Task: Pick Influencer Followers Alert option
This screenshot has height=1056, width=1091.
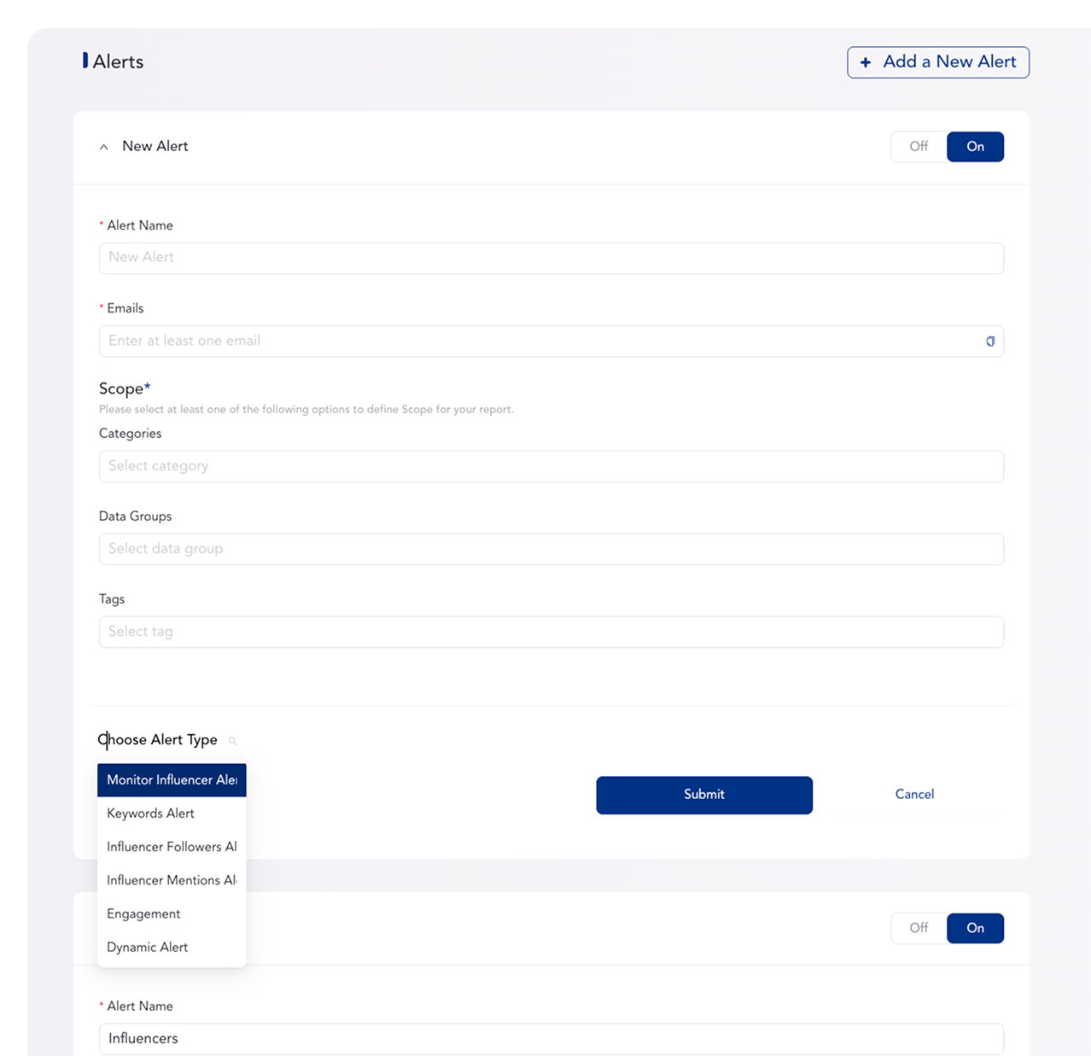Action: pos(172,847)
